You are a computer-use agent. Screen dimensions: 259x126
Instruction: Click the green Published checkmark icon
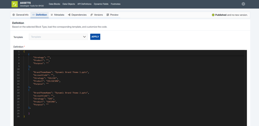tap(213, 15)
